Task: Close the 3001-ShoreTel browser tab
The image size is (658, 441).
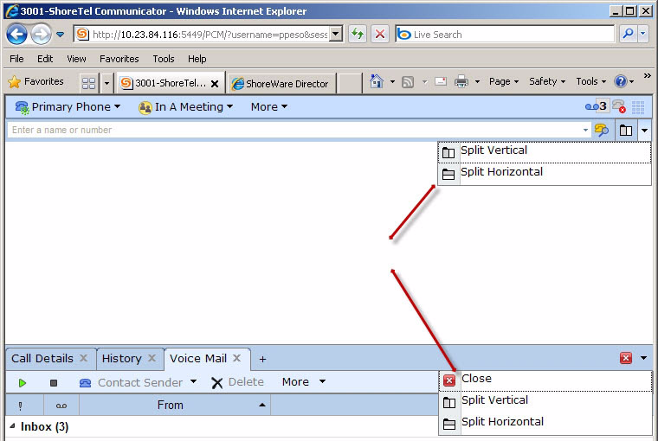Action: [215, 84]
